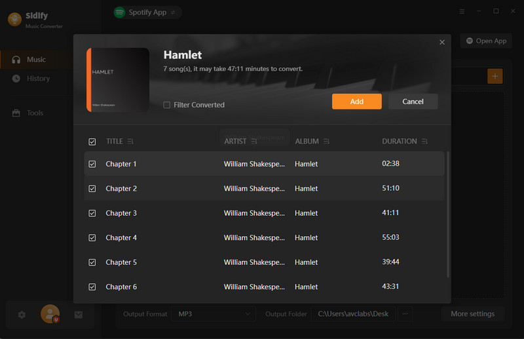This screenshot has height=339, width=524.
Task: Click the orange plus add icon
Action: [x=495, y=76]
